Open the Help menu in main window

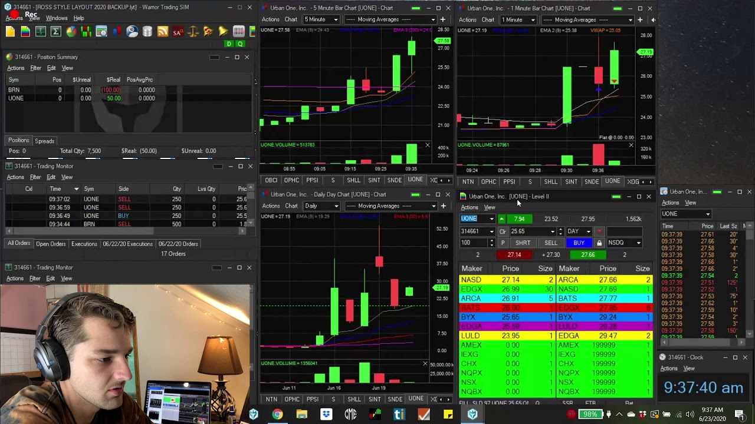coord(78,18)
